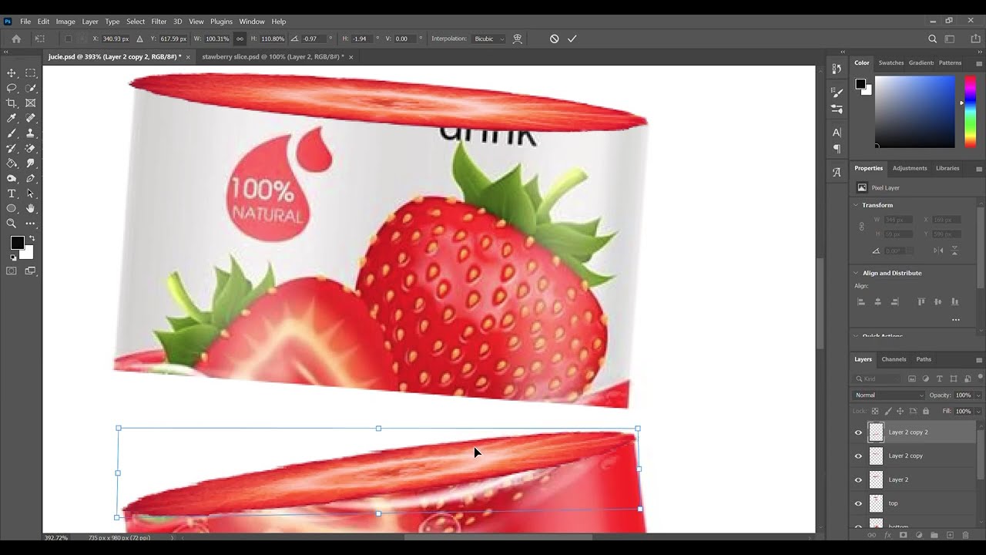Align top edges button

click(921, 302)
